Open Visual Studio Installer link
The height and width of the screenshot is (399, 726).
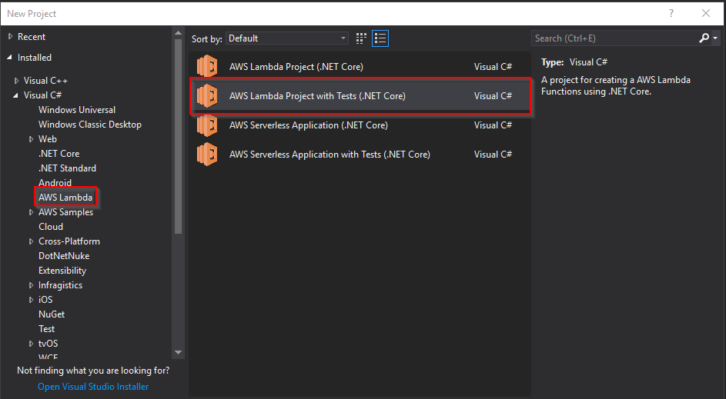93,387
